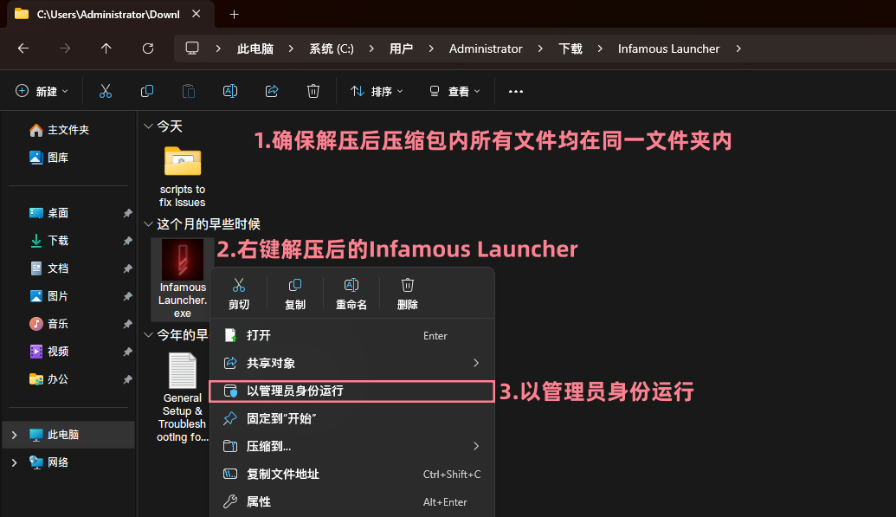Screen dimensions: 896x517
Task: Click the computer icon in address bar
Action: click(192, 48)
